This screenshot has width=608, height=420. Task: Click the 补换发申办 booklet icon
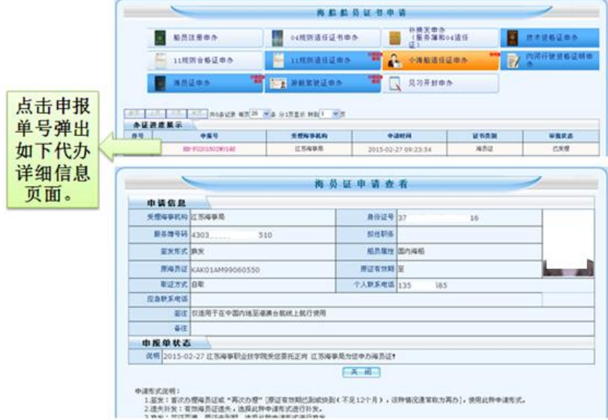[395, 38]
